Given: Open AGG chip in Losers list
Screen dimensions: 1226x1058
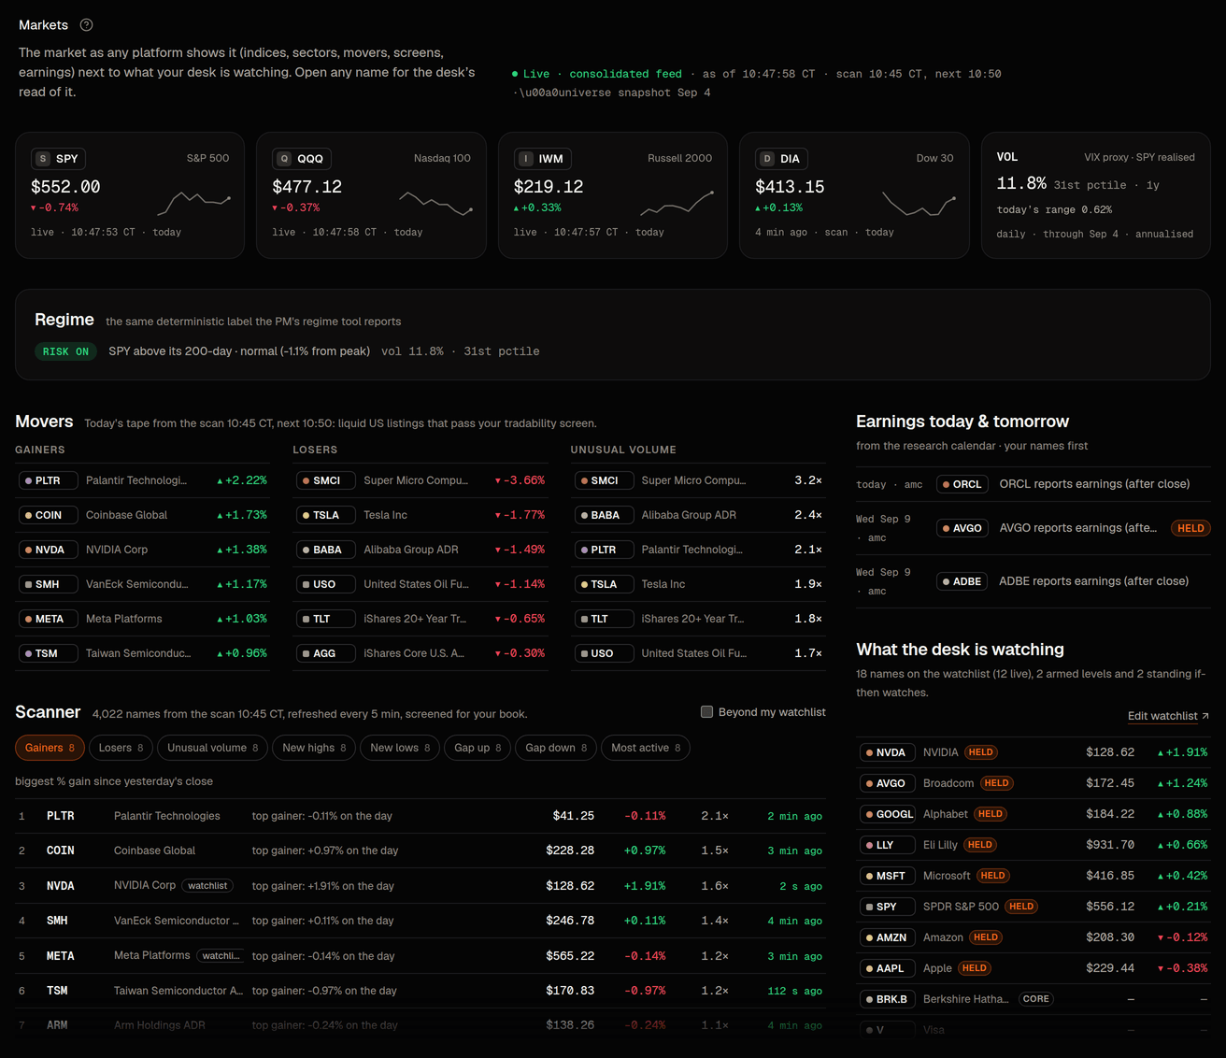Looking at the screenshot, I should click(x=325, y=653).
